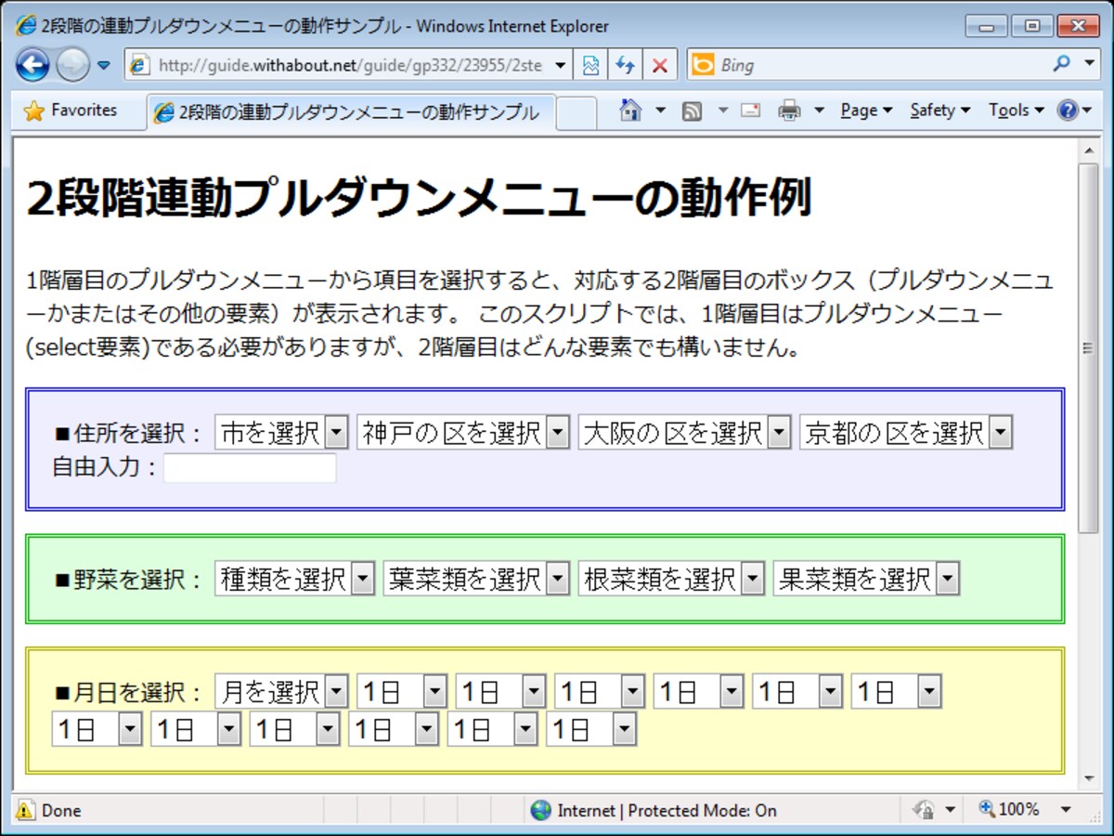Click the vertical scrollbar up arrow
The image size is (1114, 836).
pyautogui.click(x=1087, y=150)
